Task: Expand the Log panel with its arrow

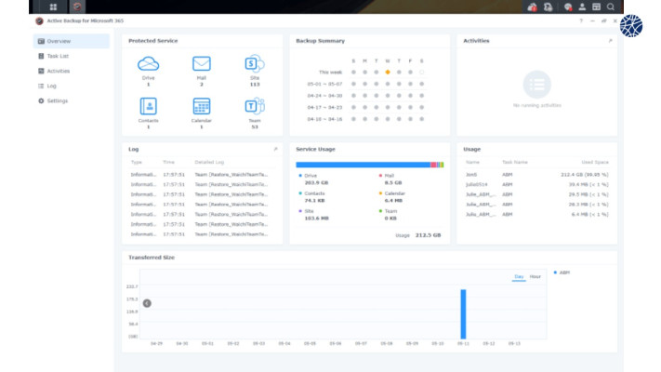Action: (x=275, y=150)
